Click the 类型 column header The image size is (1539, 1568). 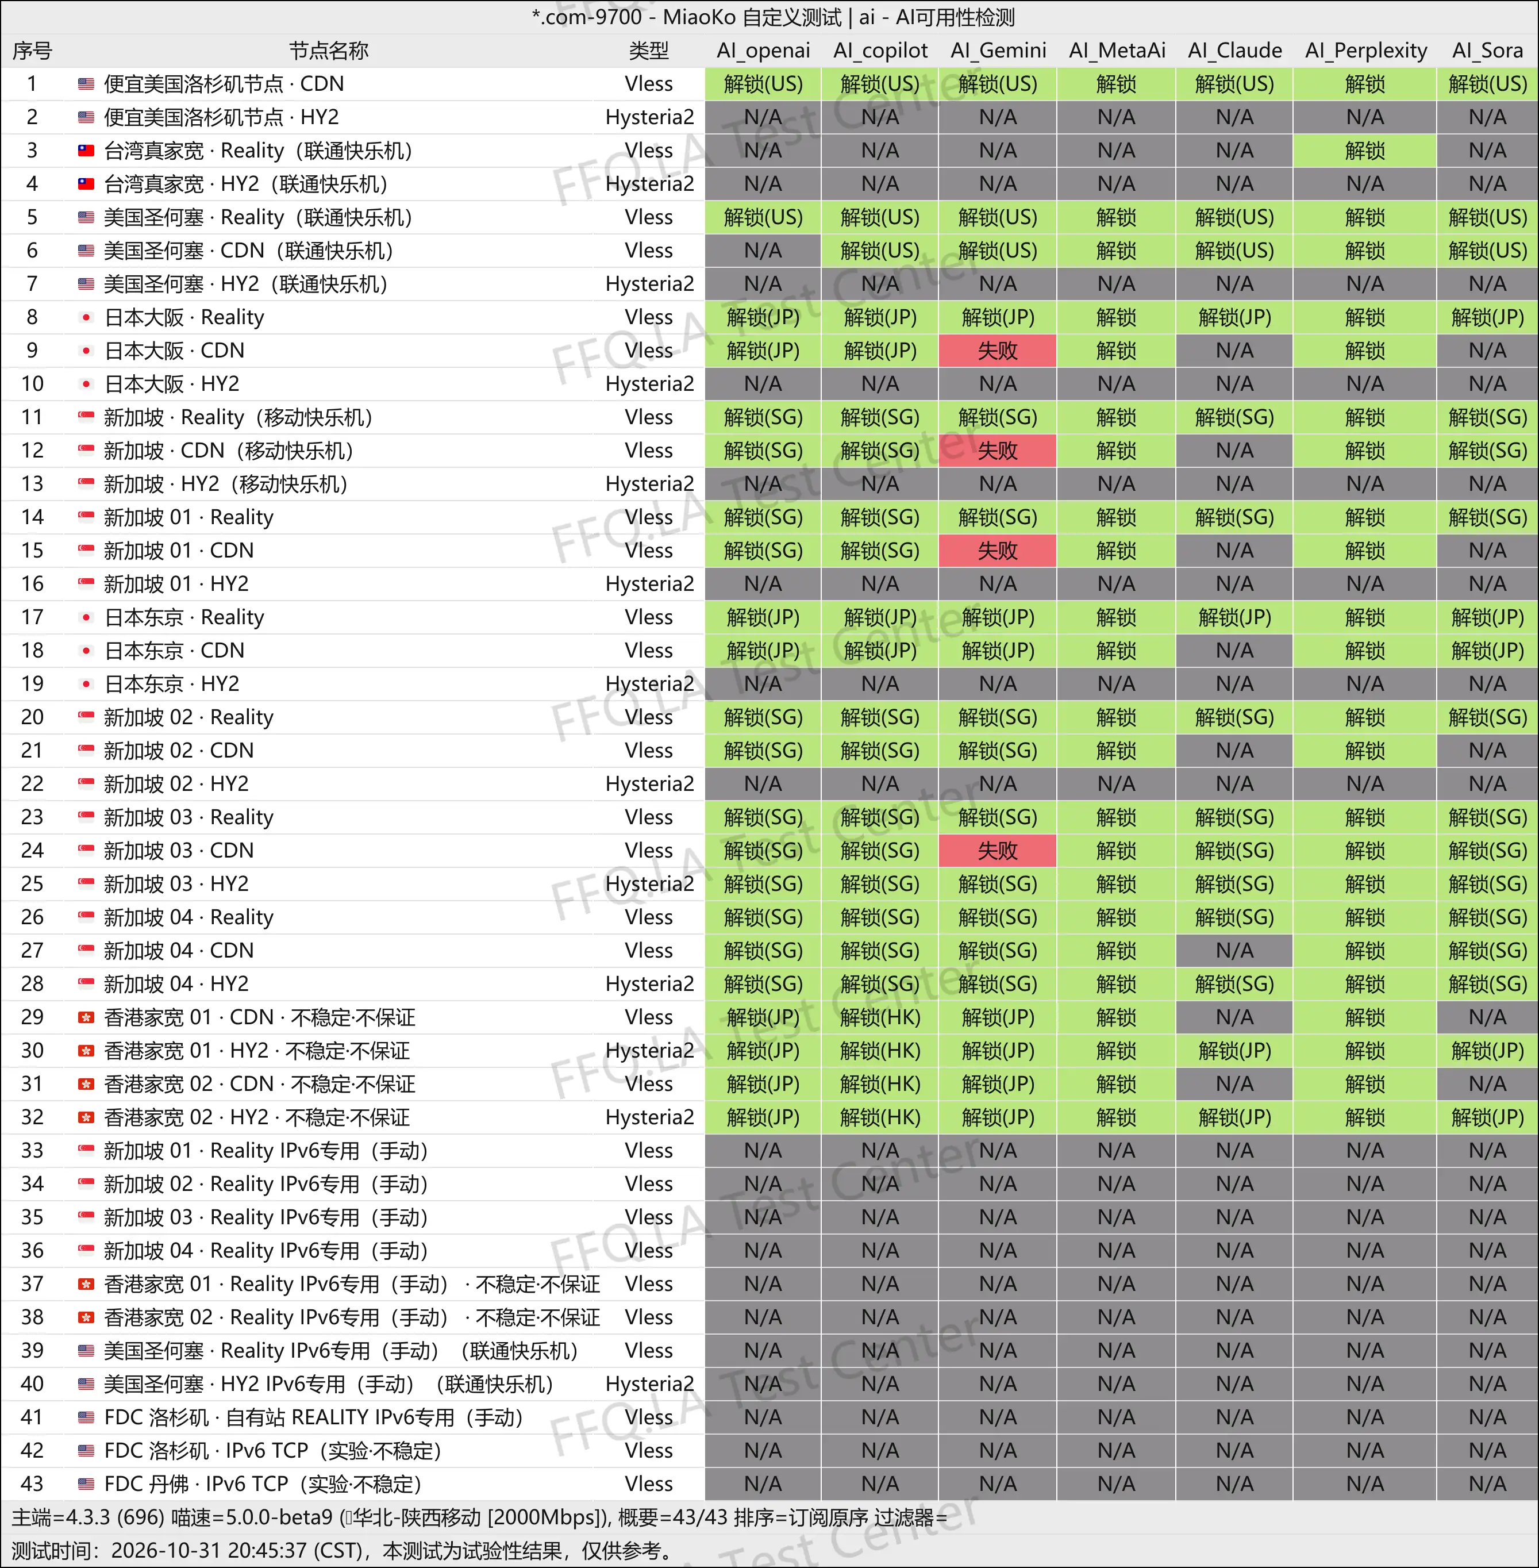[x=649, y=51]
